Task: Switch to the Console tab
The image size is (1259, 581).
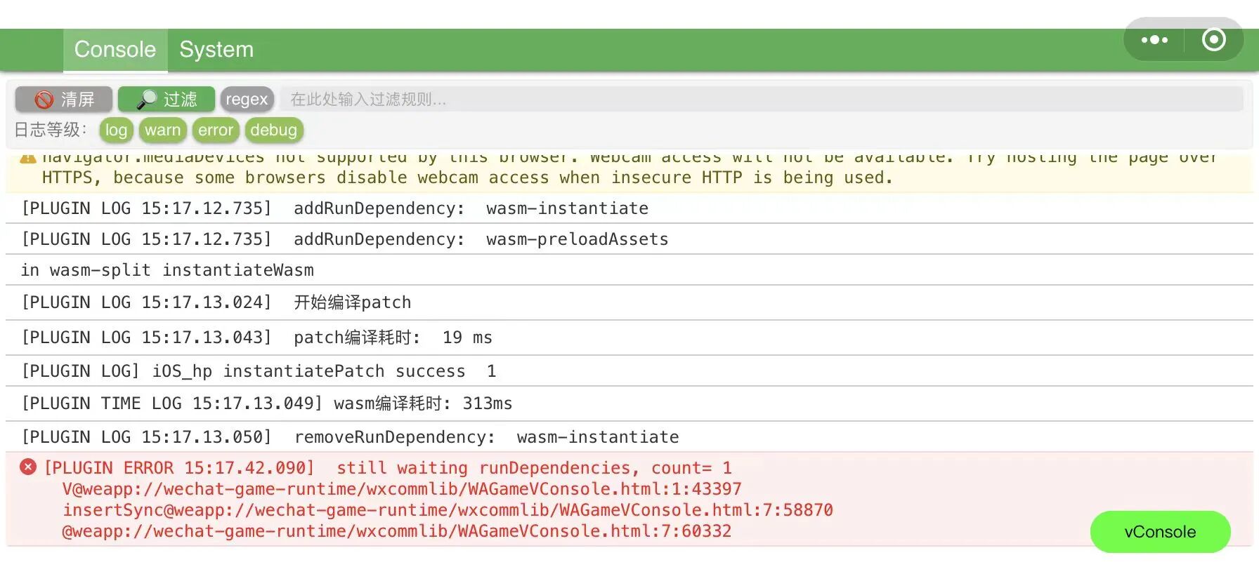Action: pyautogui.click(x=115, y=50)
